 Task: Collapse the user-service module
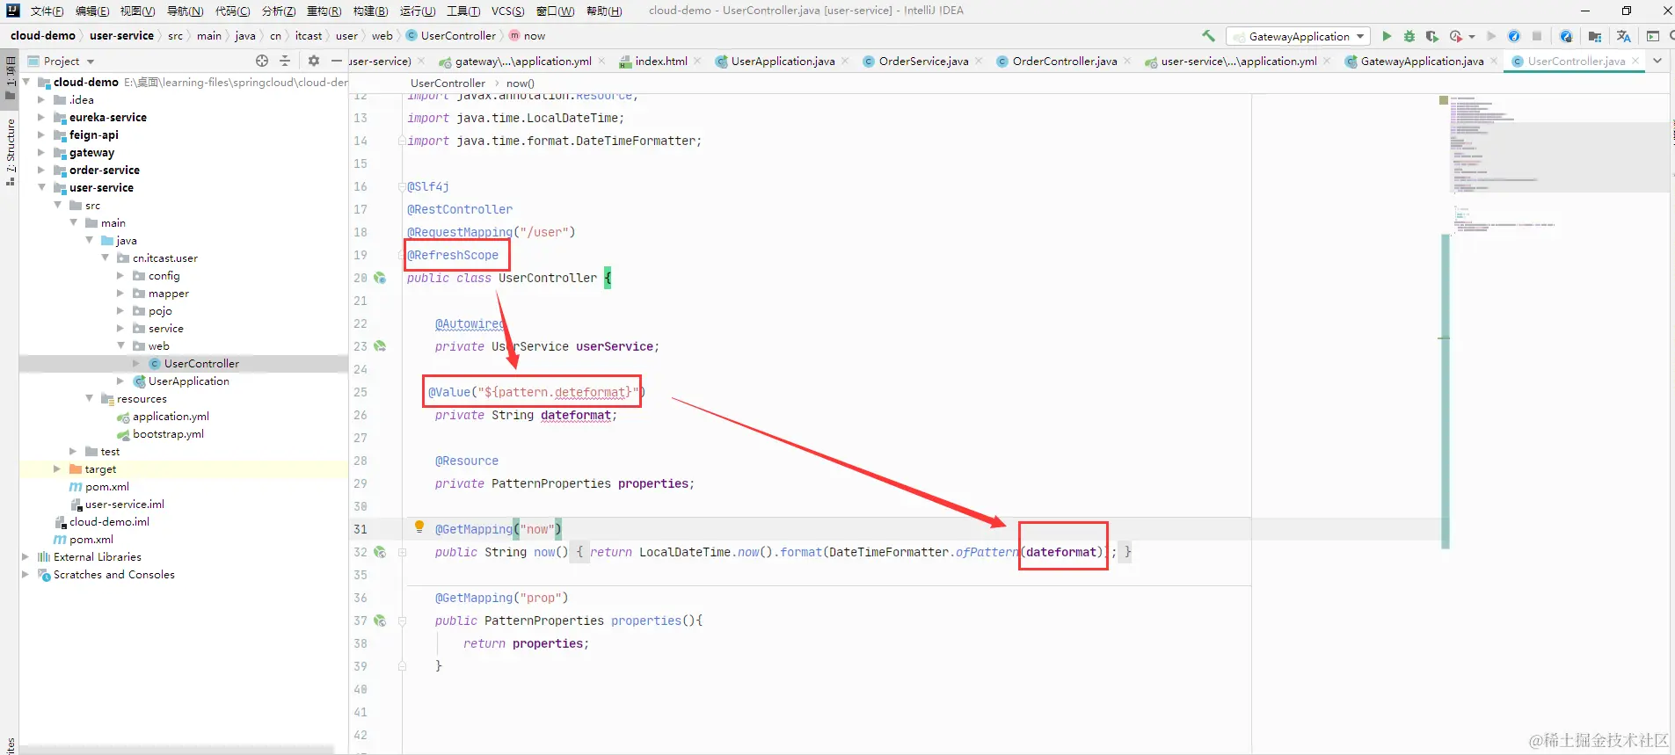(x=41, y=187)
